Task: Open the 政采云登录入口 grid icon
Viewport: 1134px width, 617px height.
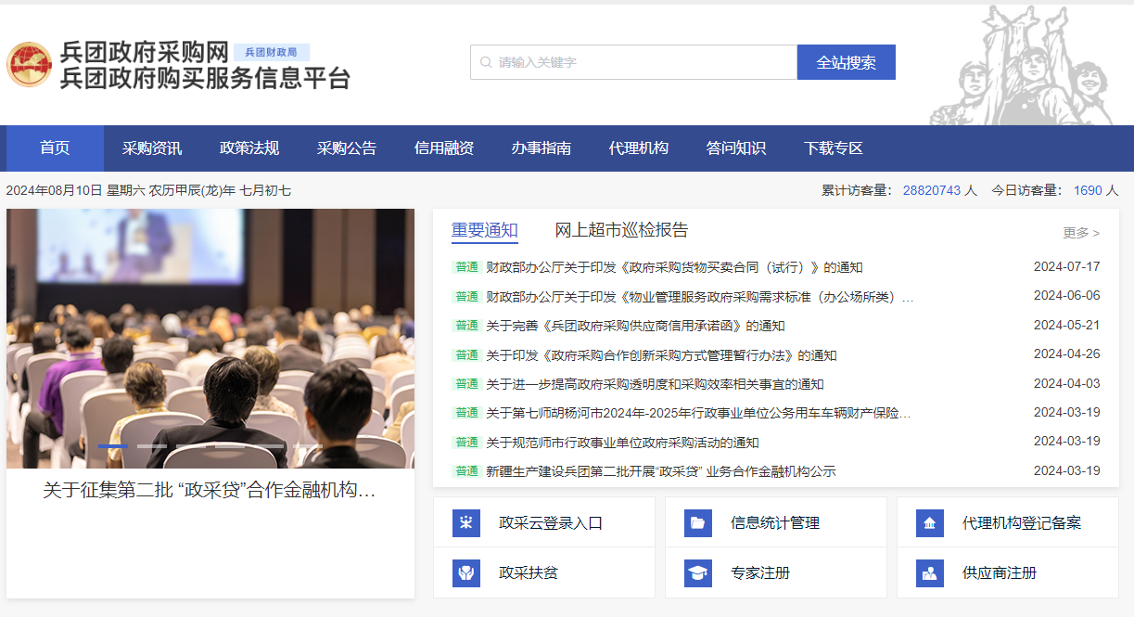Action: [x=467, y=522]
